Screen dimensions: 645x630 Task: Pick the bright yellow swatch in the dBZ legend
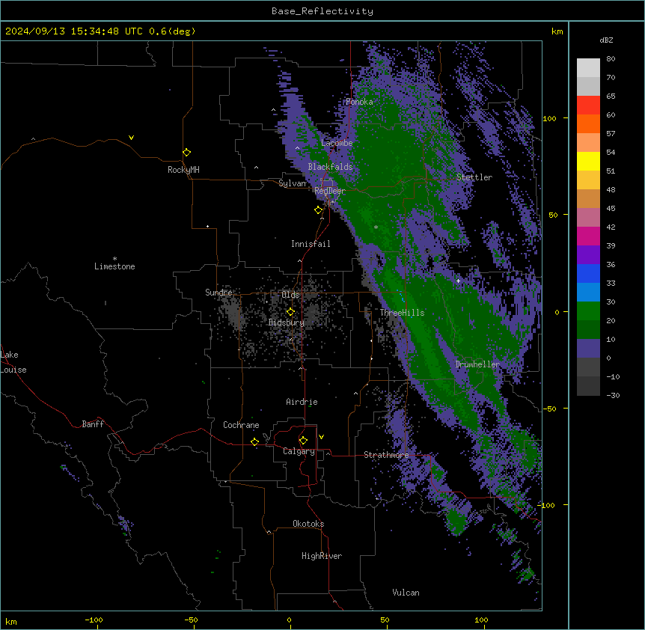588,161
